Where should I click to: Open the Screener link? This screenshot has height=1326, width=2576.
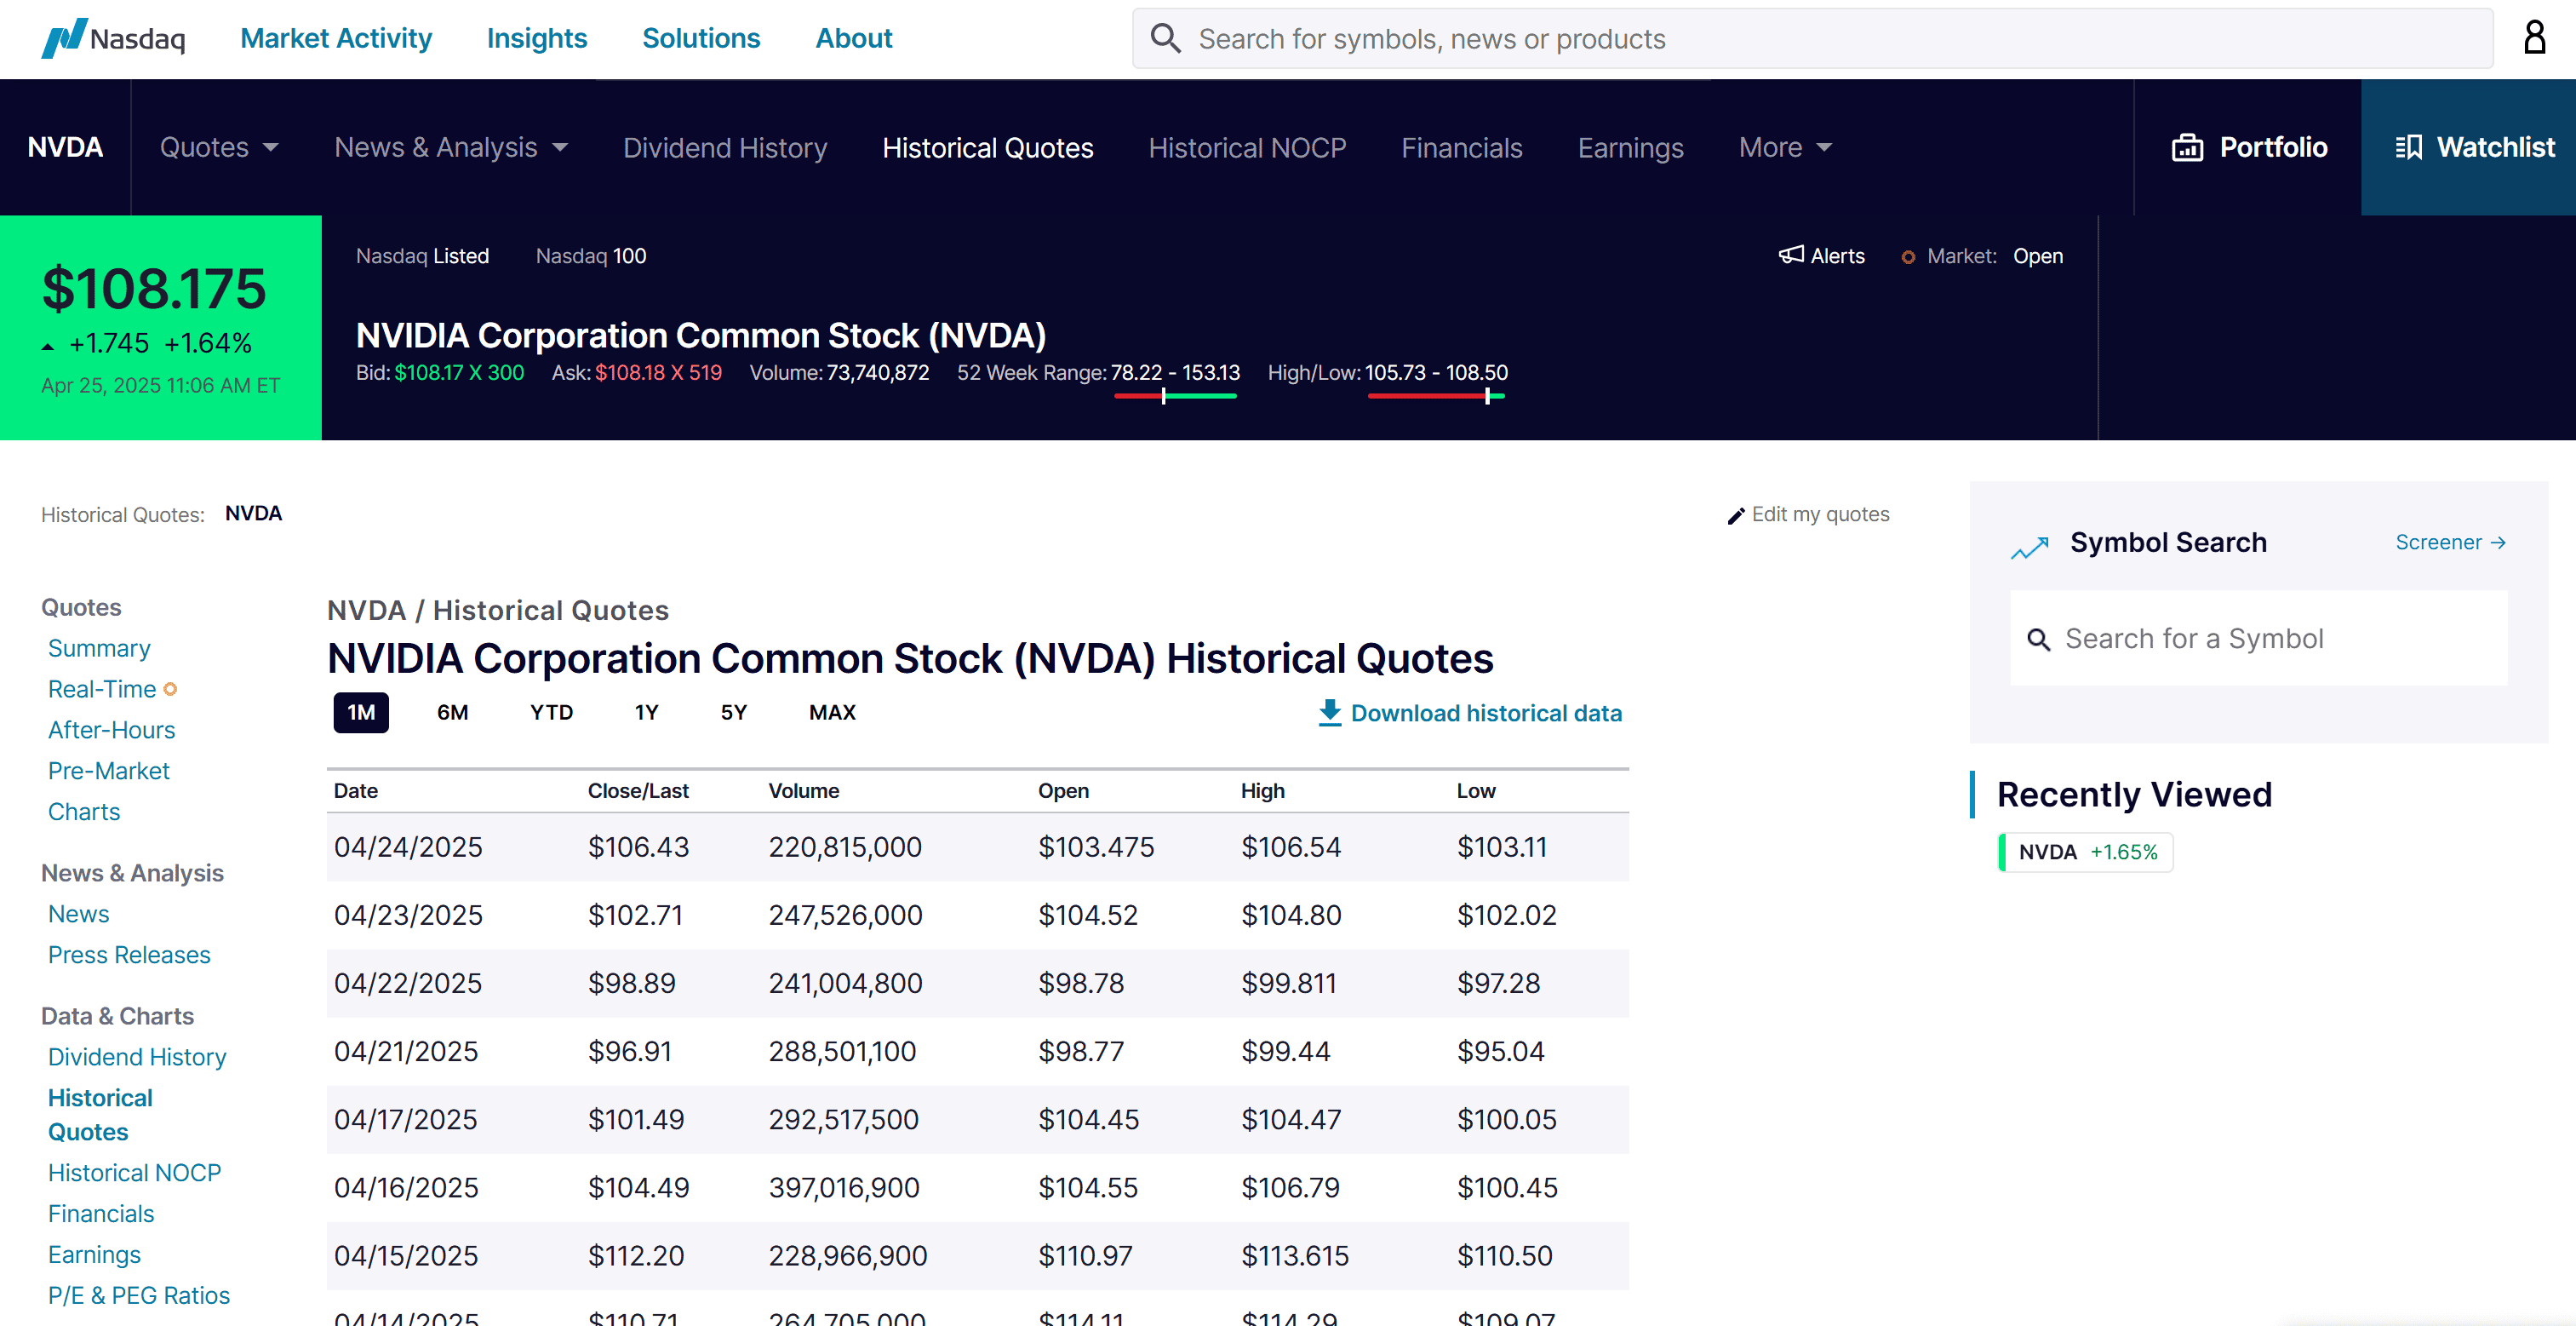(x=2449, y=542)
